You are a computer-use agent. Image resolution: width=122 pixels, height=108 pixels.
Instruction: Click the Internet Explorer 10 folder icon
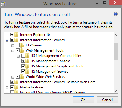pyautogui.click(x=16, y=35)
